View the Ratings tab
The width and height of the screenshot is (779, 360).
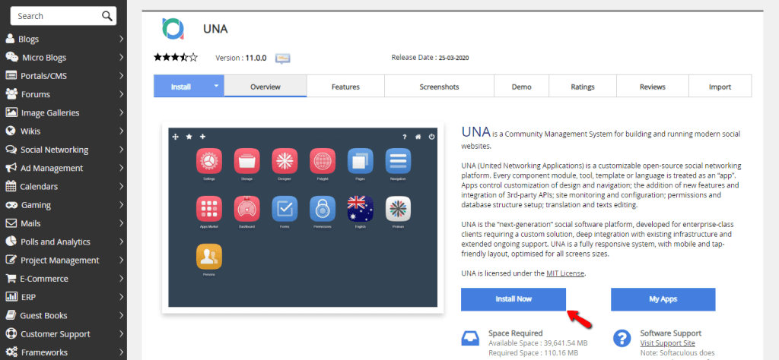tap(582, 87)
